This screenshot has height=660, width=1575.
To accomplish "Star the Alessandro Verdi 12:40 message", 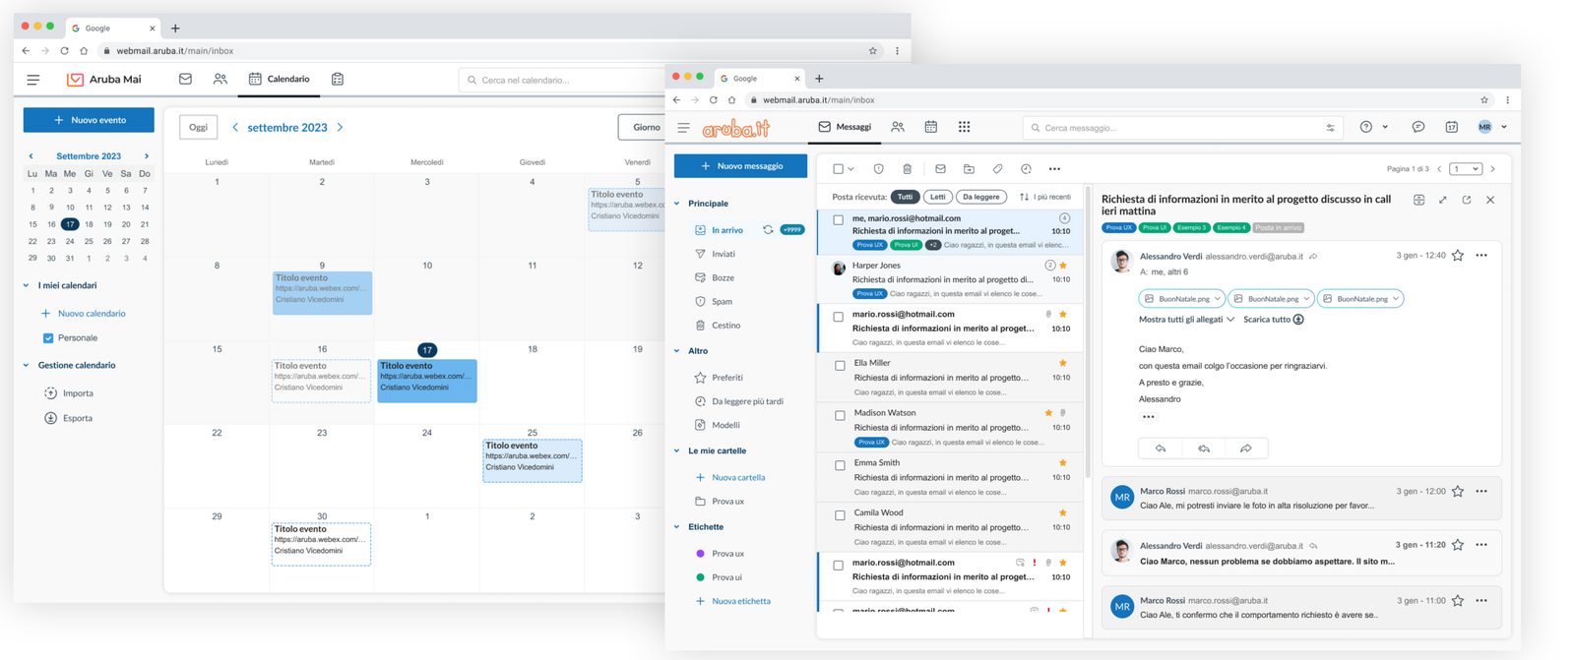I will pos(1458,256).
